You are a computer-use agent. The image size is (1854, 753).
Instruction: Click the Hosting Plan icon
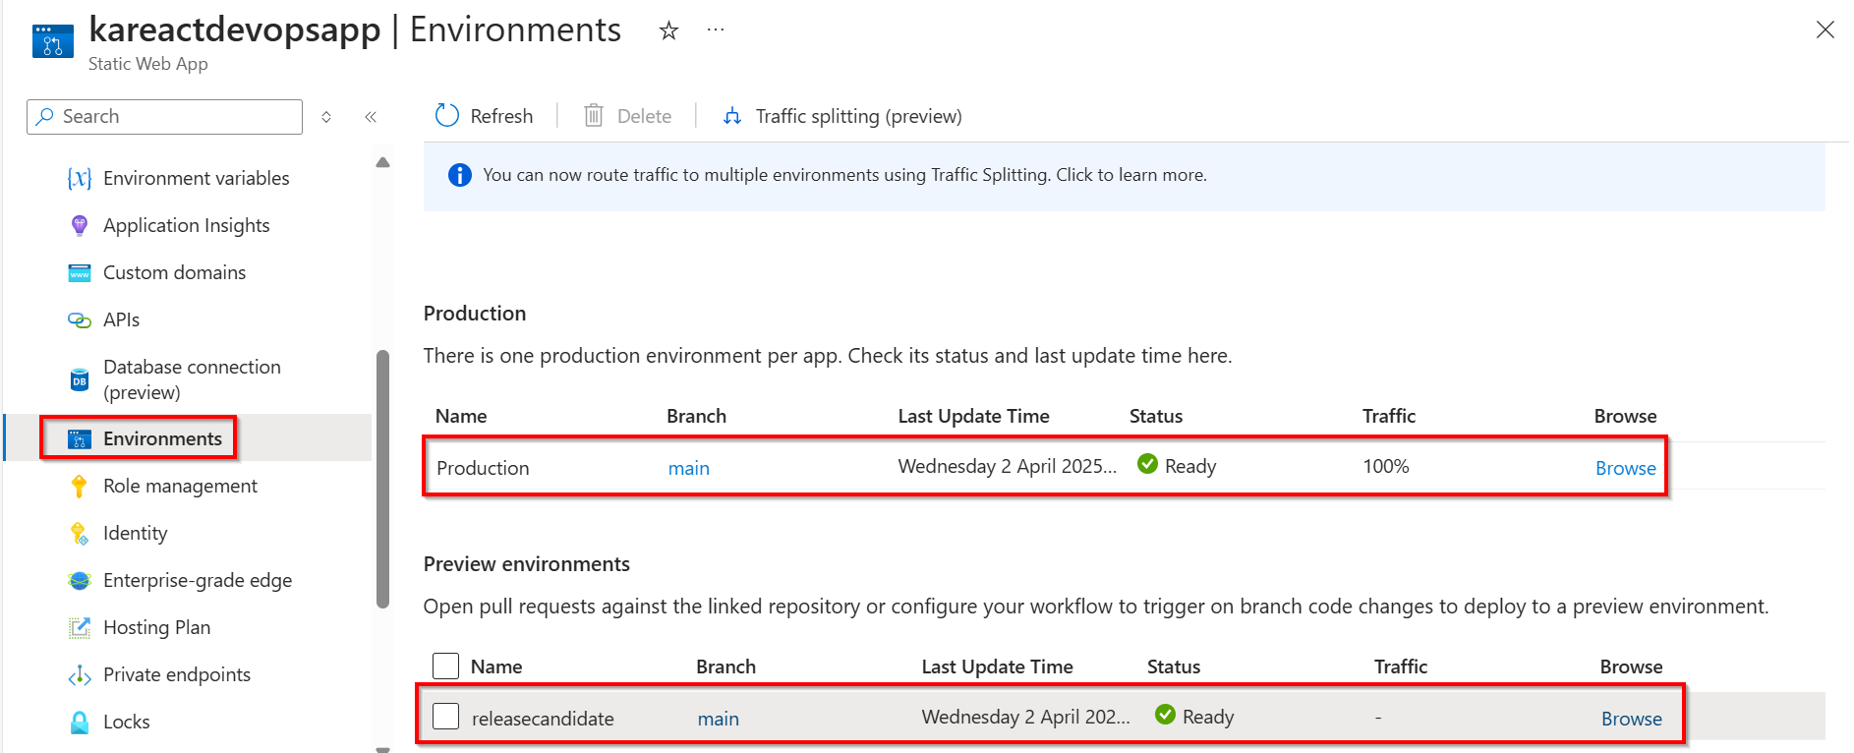(80, 627)
